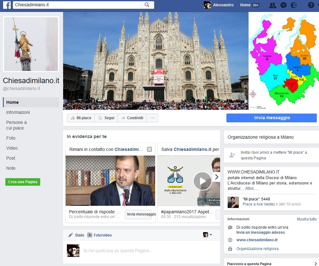Go to Home in top navigation
The image size is (319, 266).
click(245, 5)
